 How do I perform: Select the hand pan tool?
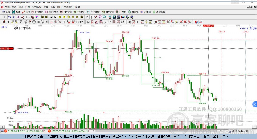(87, 17)
